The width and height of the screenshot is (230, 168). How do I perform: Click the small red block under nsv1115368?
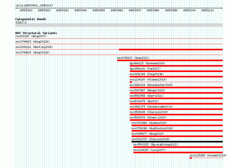(x=191, y=158)
